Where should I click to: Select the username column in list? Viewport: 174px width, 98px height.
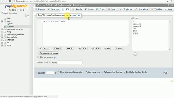coord(137,24)
